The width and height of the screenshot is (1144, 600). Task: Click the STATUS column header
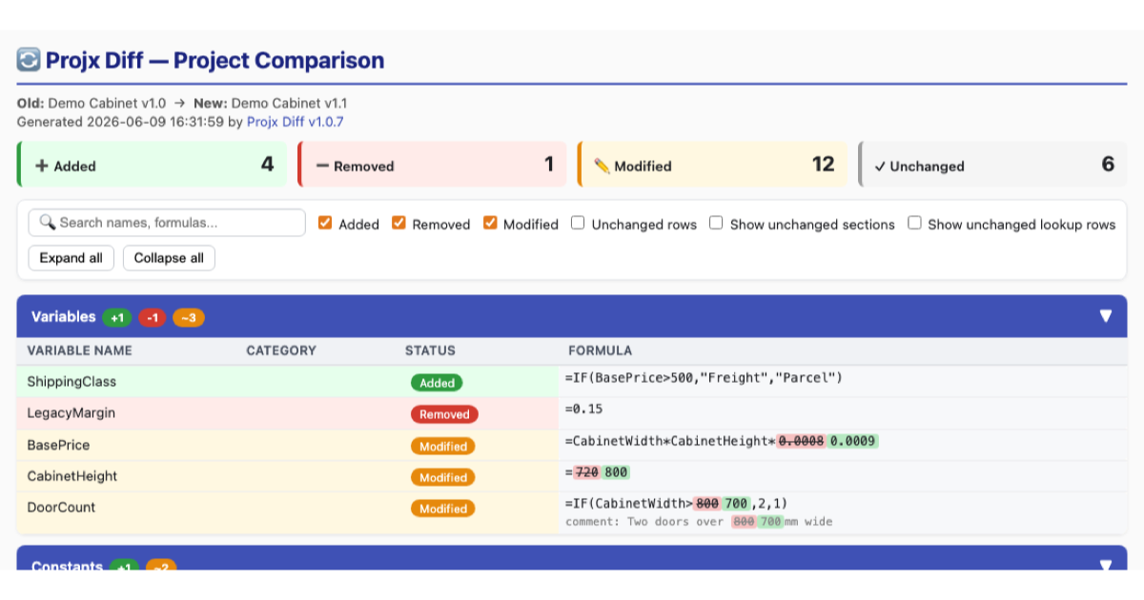click(x=430, y=350)
